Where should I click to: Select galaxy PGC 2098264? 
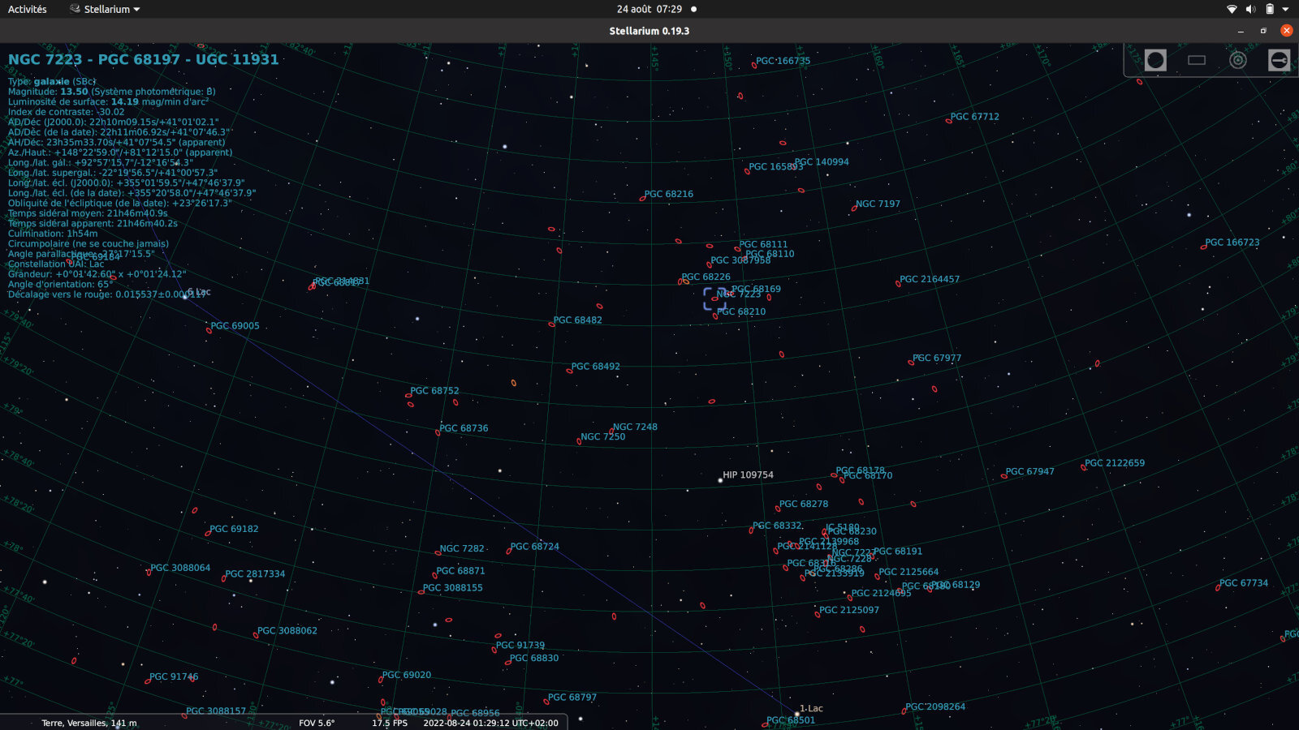click(935, 707)
